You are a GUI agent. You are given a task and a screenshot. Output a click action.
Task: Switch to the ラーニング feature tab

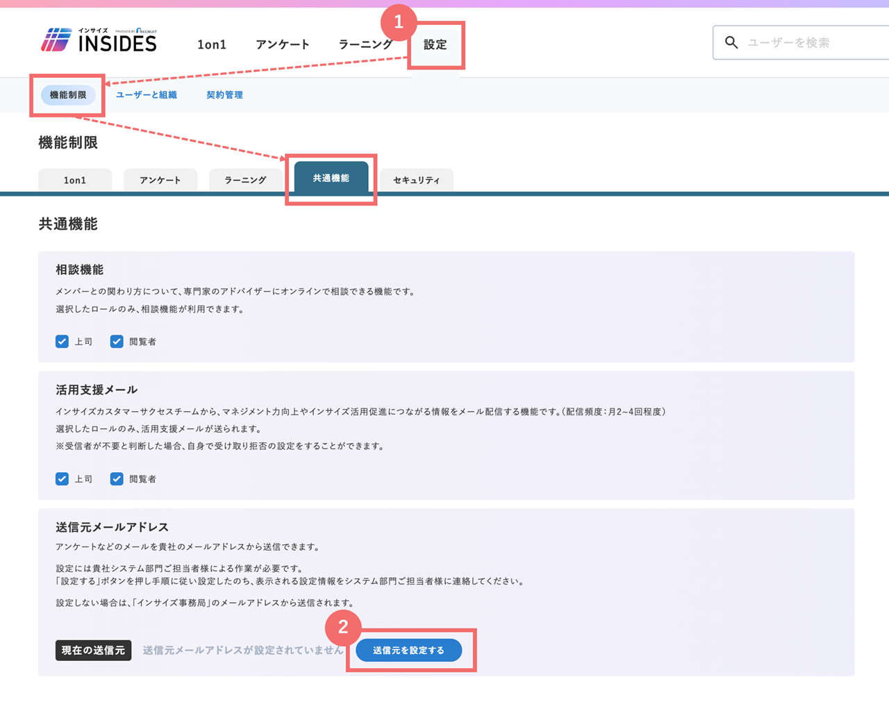245,180
